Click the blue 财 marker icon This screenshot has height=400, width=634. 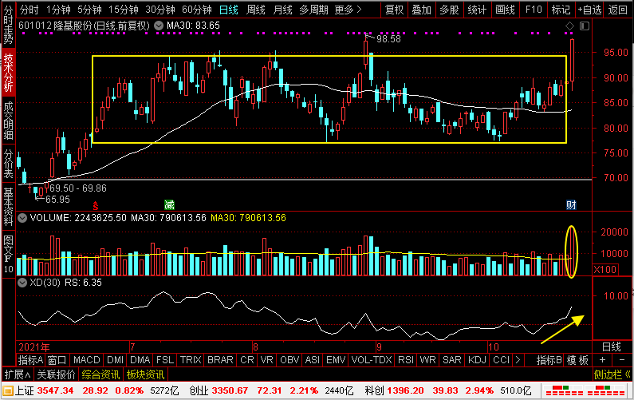(x=571, y=205)
